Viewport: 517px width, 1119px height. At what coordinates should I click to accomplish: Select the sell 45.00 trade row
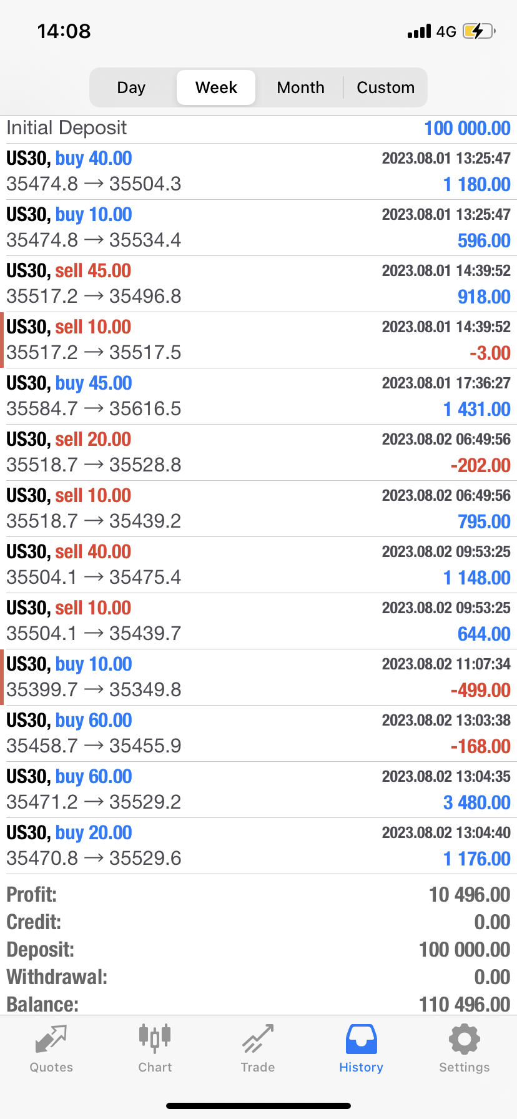coord(258,283)
